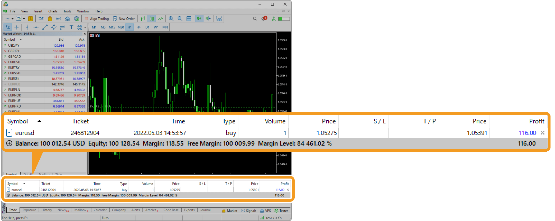Click the MN timeframe button
The image size is (555, 221).
point(165,27)
